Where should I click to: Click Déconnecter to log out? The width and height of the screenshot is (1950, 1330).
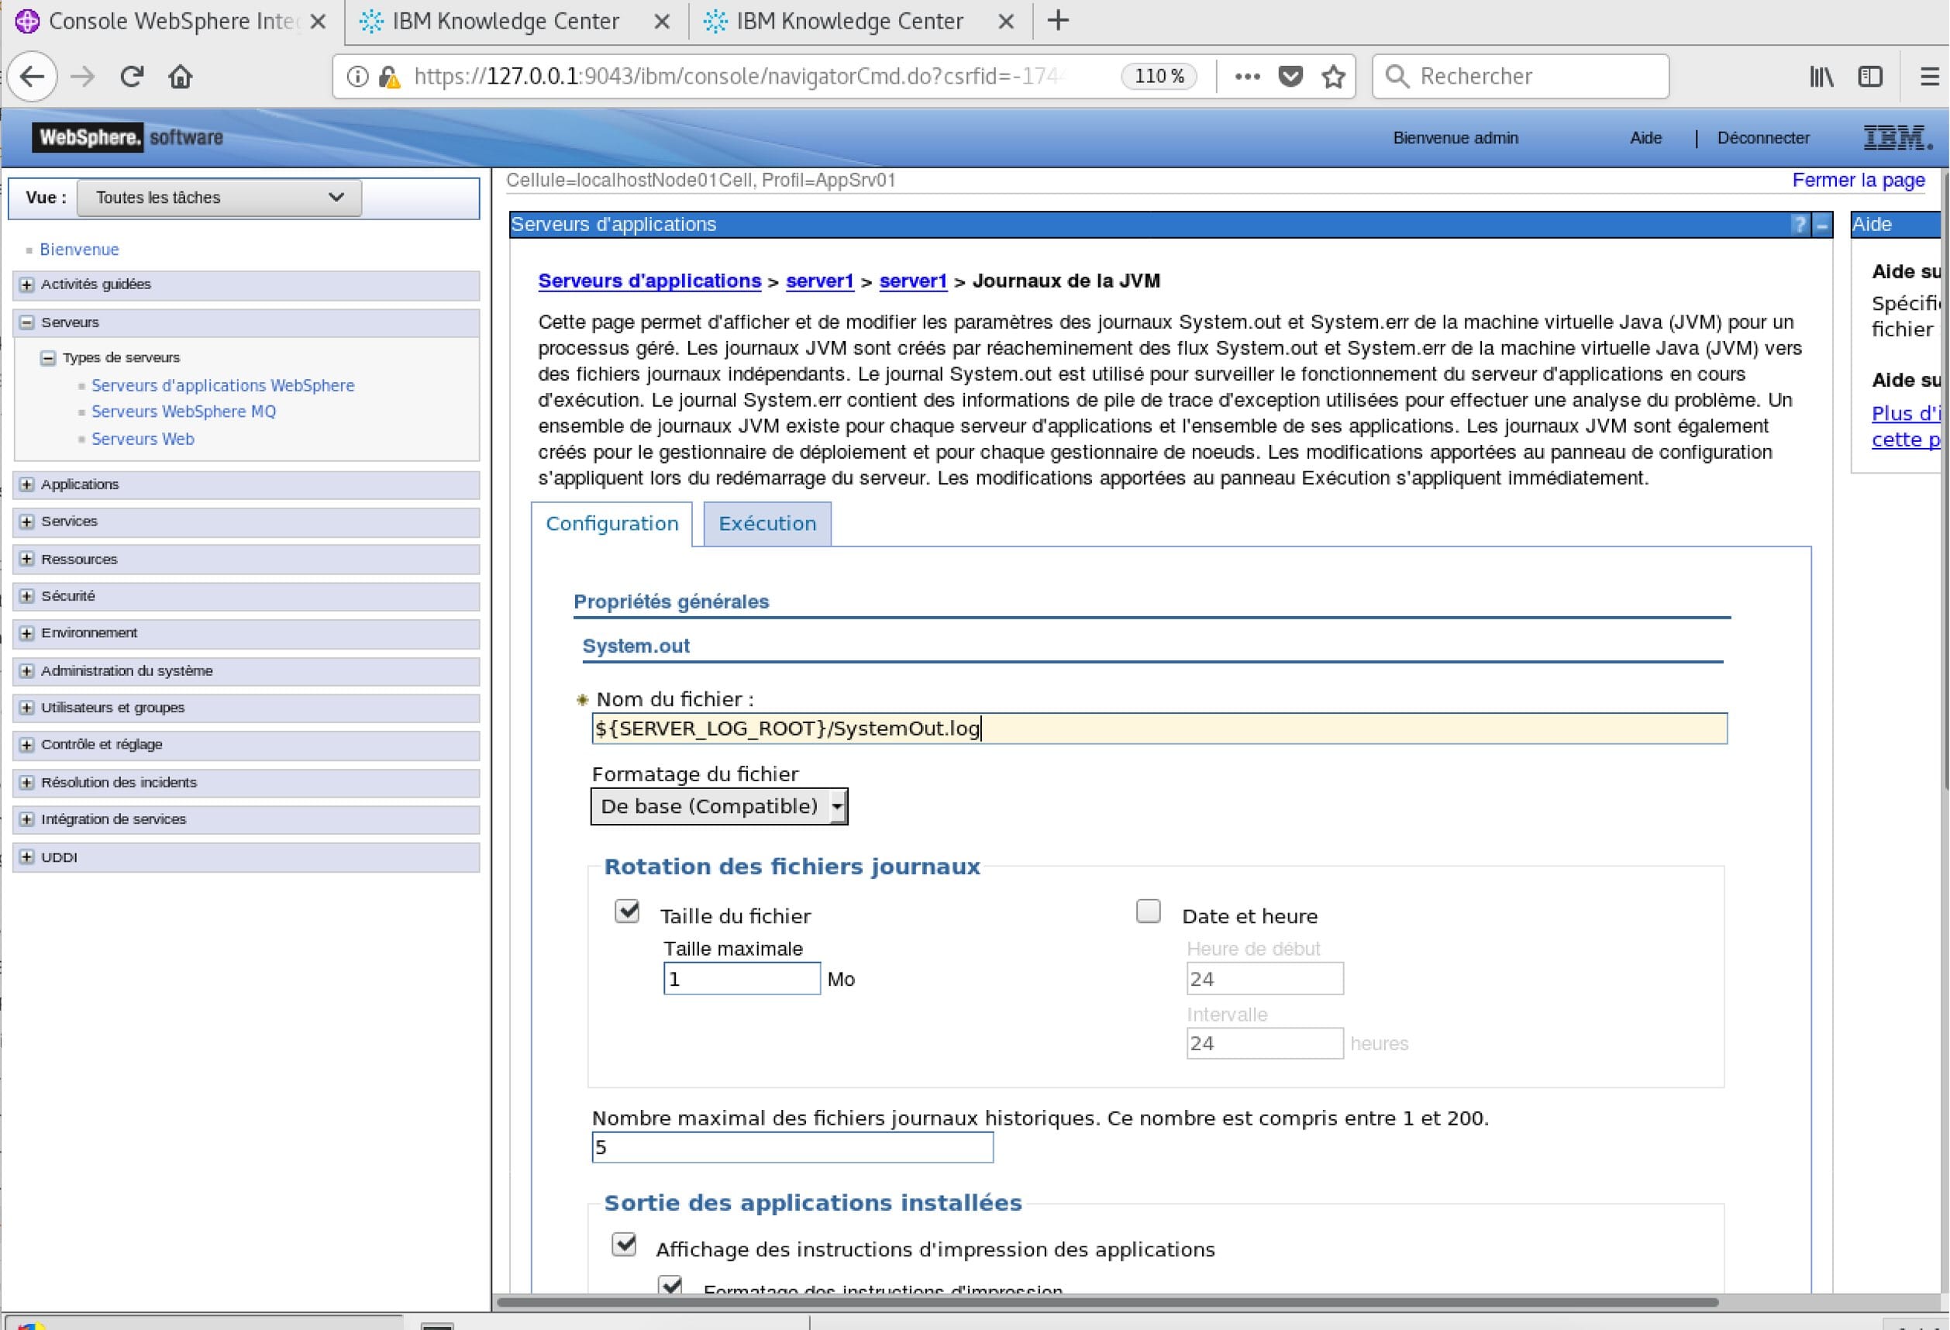(1762, 138)
